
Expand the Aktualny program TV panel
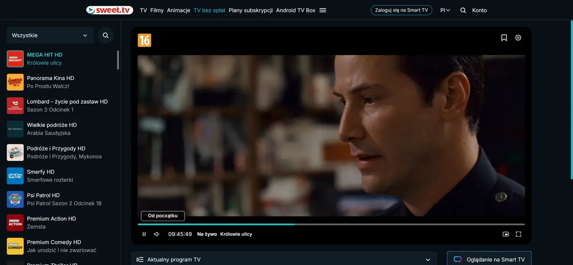point(284,259)
